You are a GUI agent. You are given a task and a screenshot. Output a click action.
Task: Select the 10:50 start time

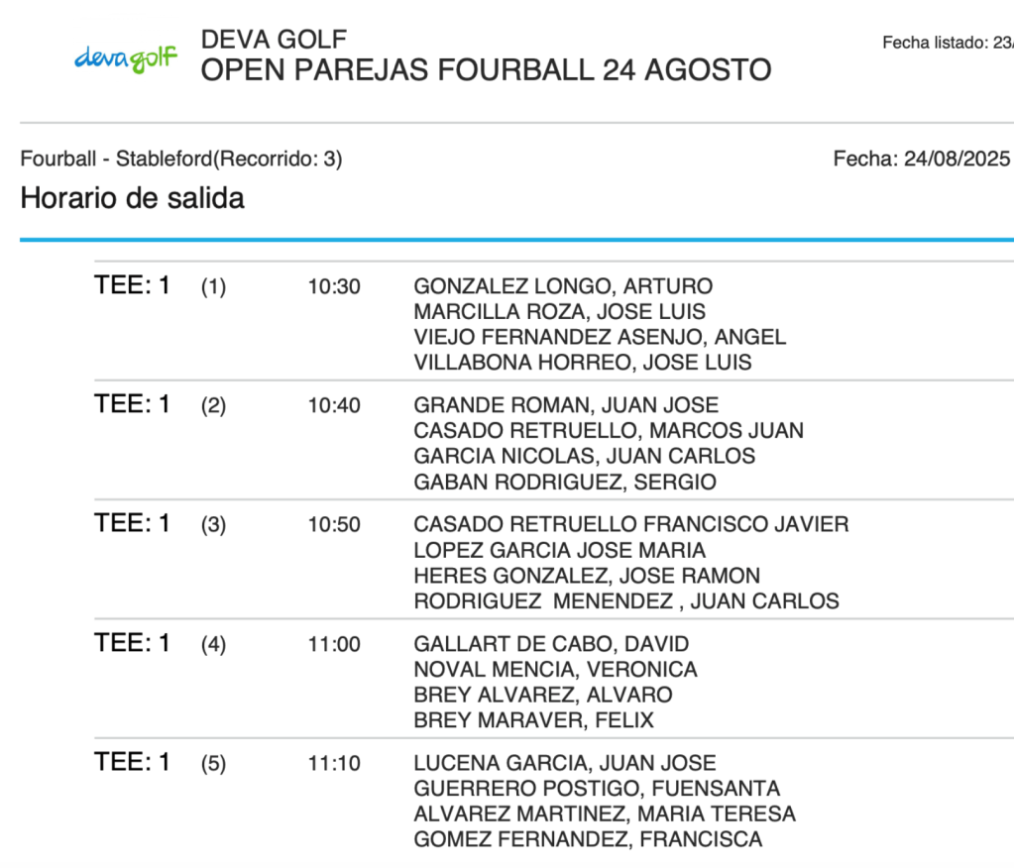point(334,525)
